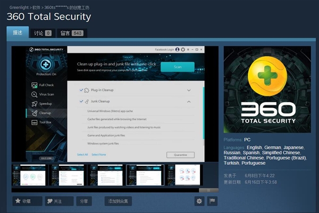
Task: Open the 讨论 tab
Action: click(x=43, y=33)
